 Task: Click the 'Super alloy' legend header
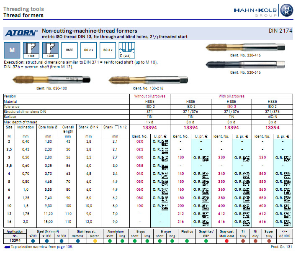tap(269, 234)
